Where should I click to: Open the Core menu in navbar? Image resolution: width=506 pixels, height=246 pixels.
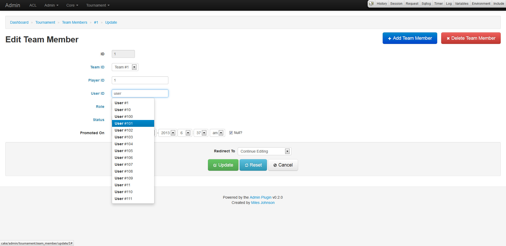[72, 5]
